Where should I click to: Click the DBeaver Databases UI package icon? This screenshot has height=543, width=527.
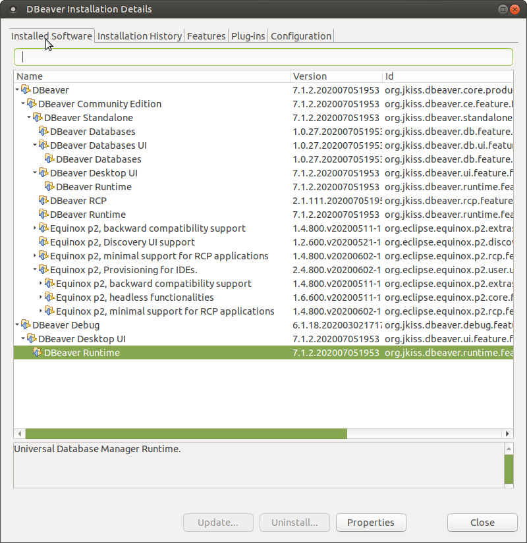coord(42,145)
